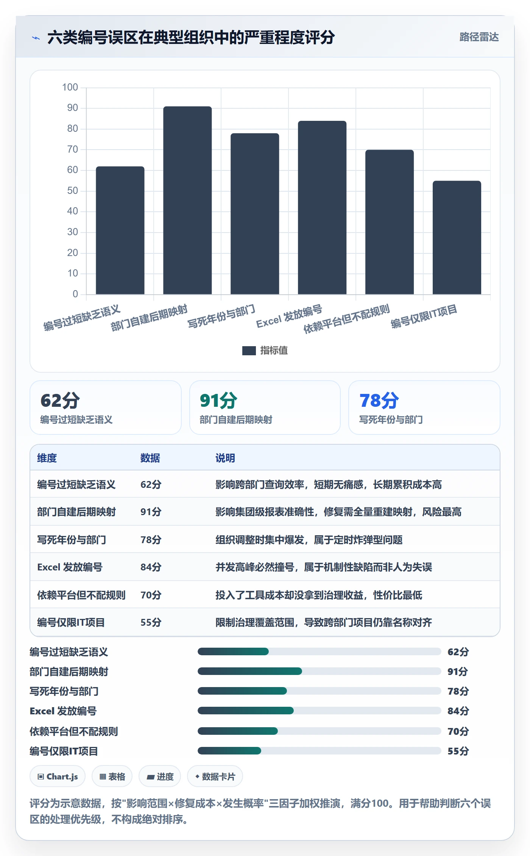This screenshot has width=530, height=856.
Task: Click the 84分 cell in the table
Action: (x=151, y=567)
